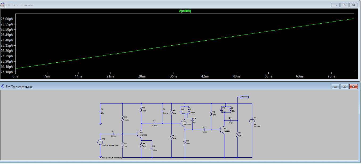
Task: Click transistor Q3 2N2222 symbol
Action: [222, 130]
